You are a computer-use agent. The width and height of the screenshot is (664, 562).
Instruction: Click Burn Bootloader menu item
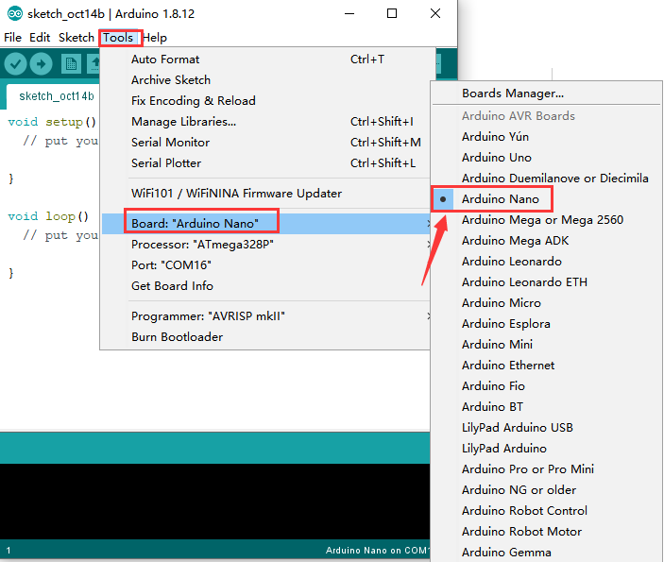[177, 337]
